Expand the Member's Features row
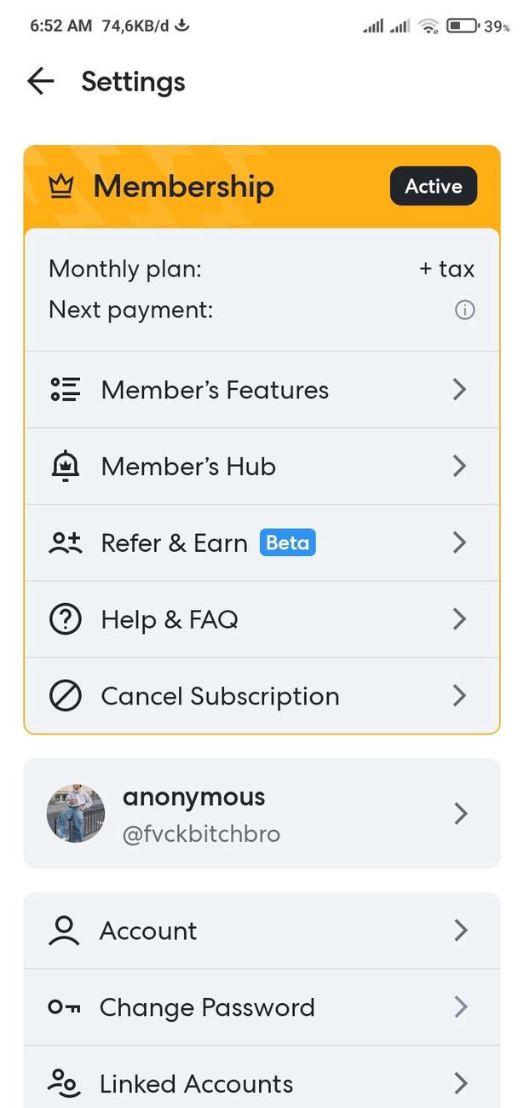Screen dimensions: 524x1108 pos(459,390)
